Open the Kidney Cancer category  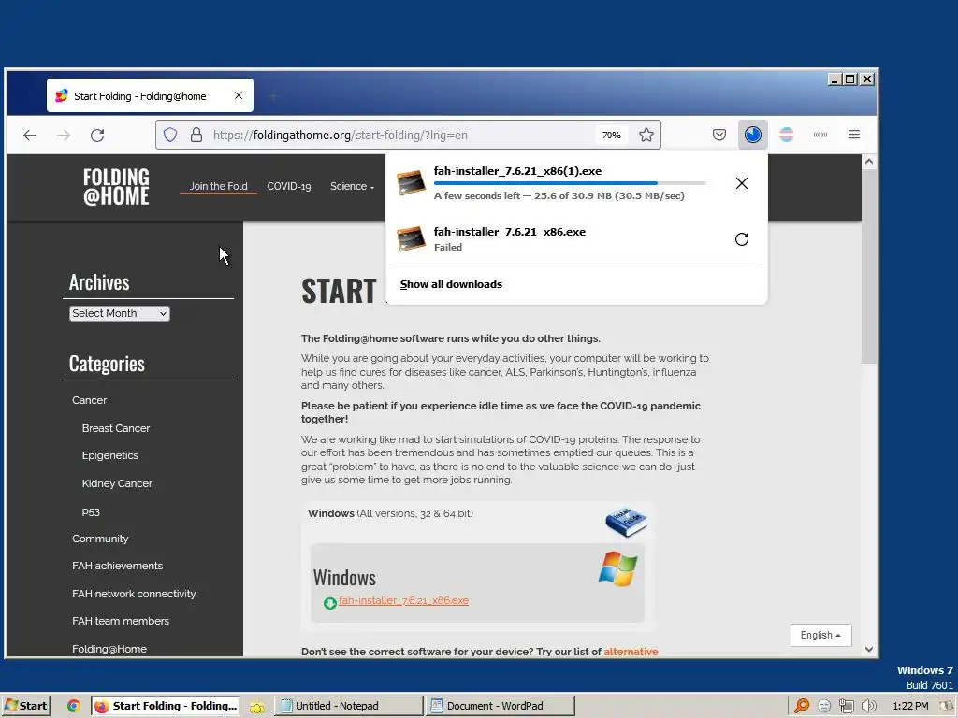coord(117,483)
